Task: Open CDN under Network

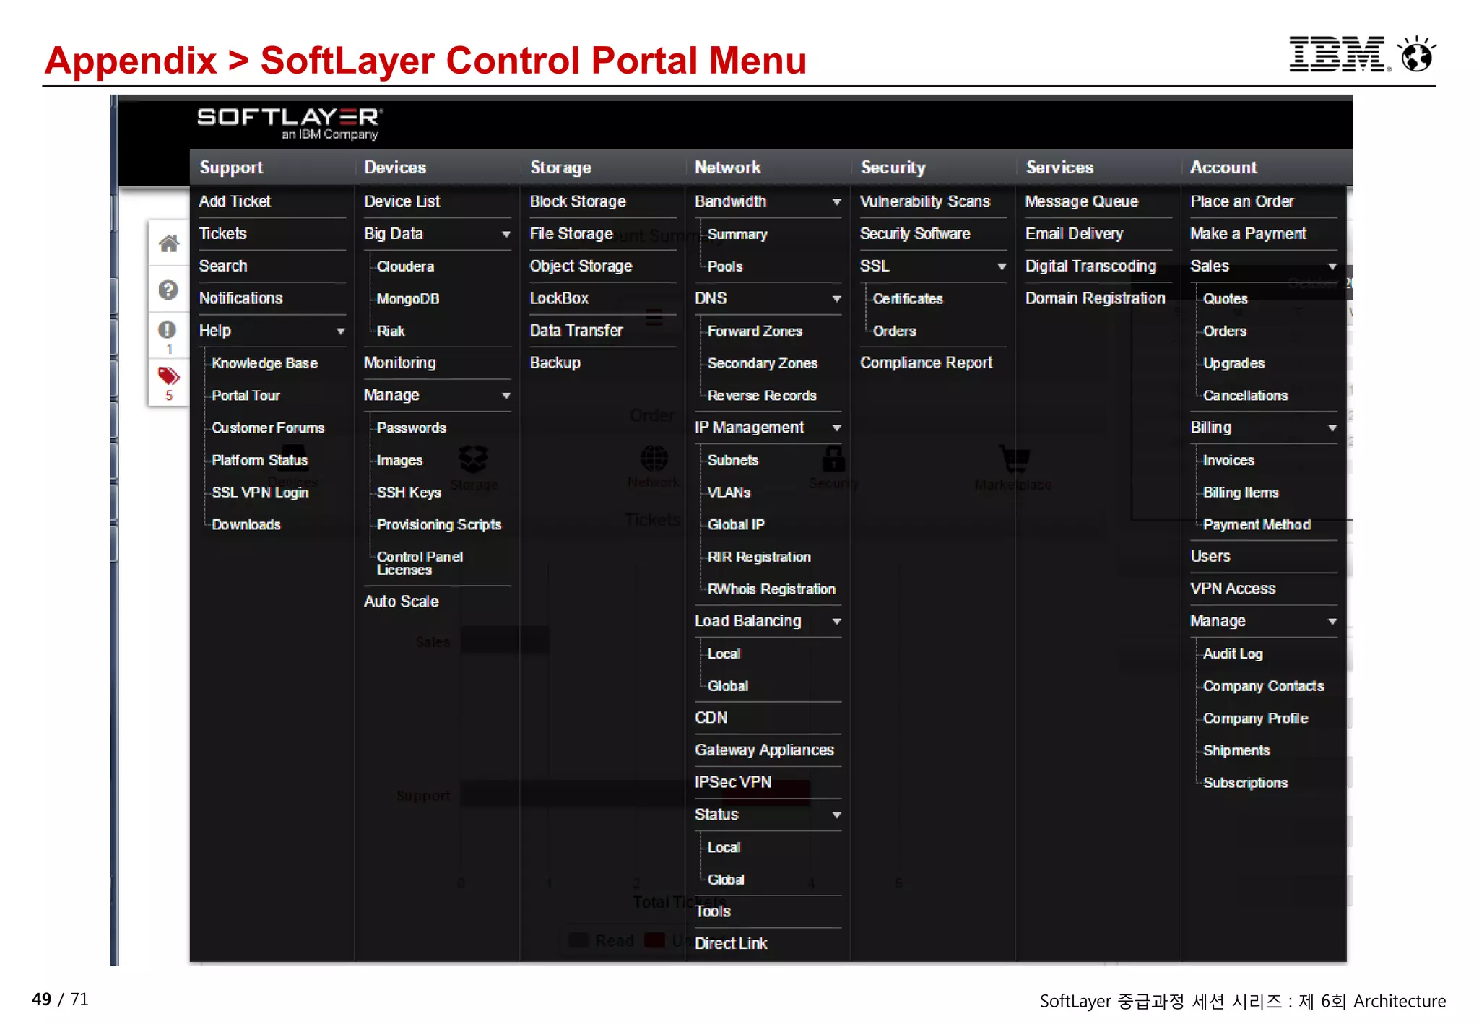Action: point(711,719)
